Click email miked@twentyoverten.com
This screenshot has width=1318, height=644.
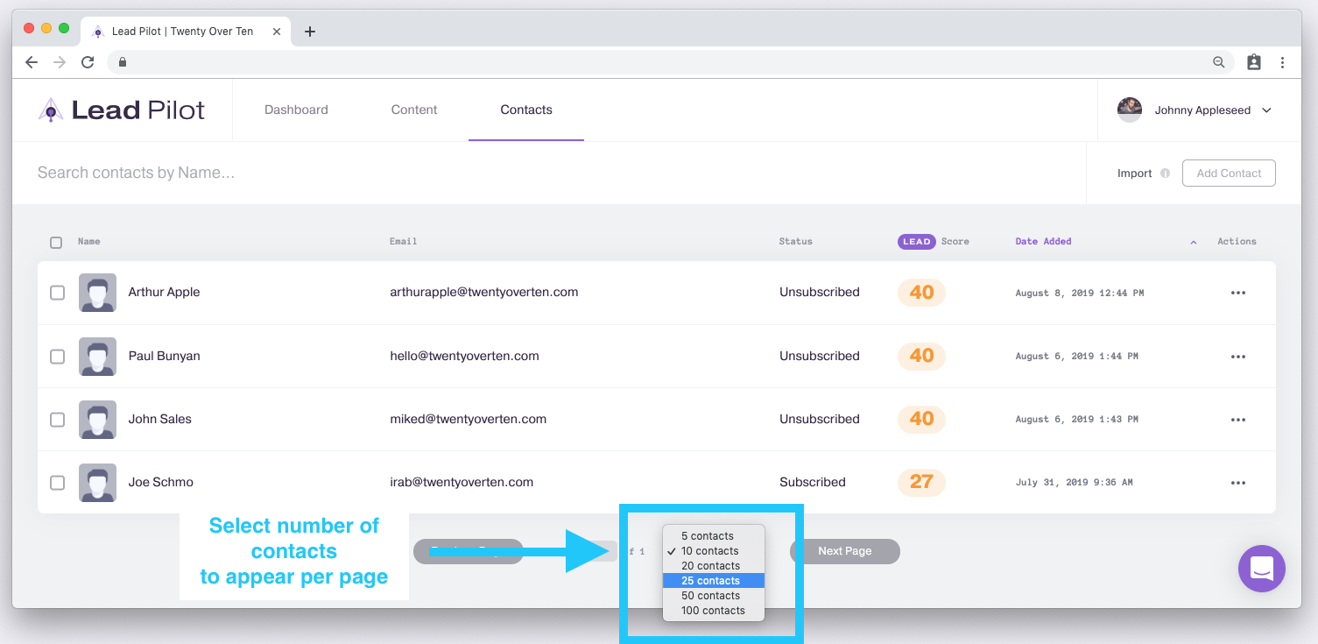(x=468, y=419)
